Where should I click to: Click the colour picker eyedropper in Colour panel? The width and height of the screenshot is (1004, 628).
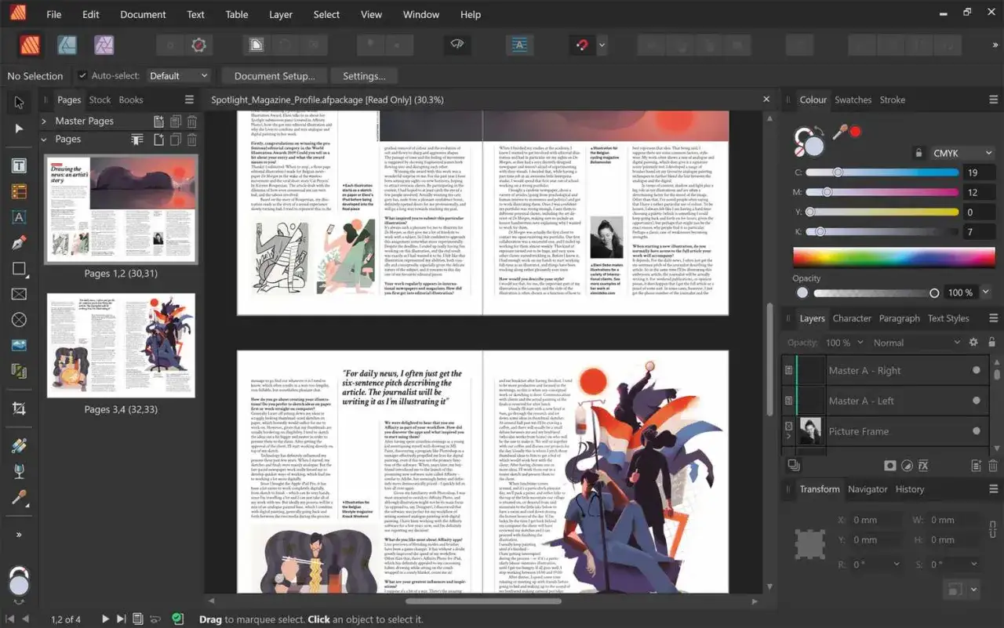[x=839, y=132]
